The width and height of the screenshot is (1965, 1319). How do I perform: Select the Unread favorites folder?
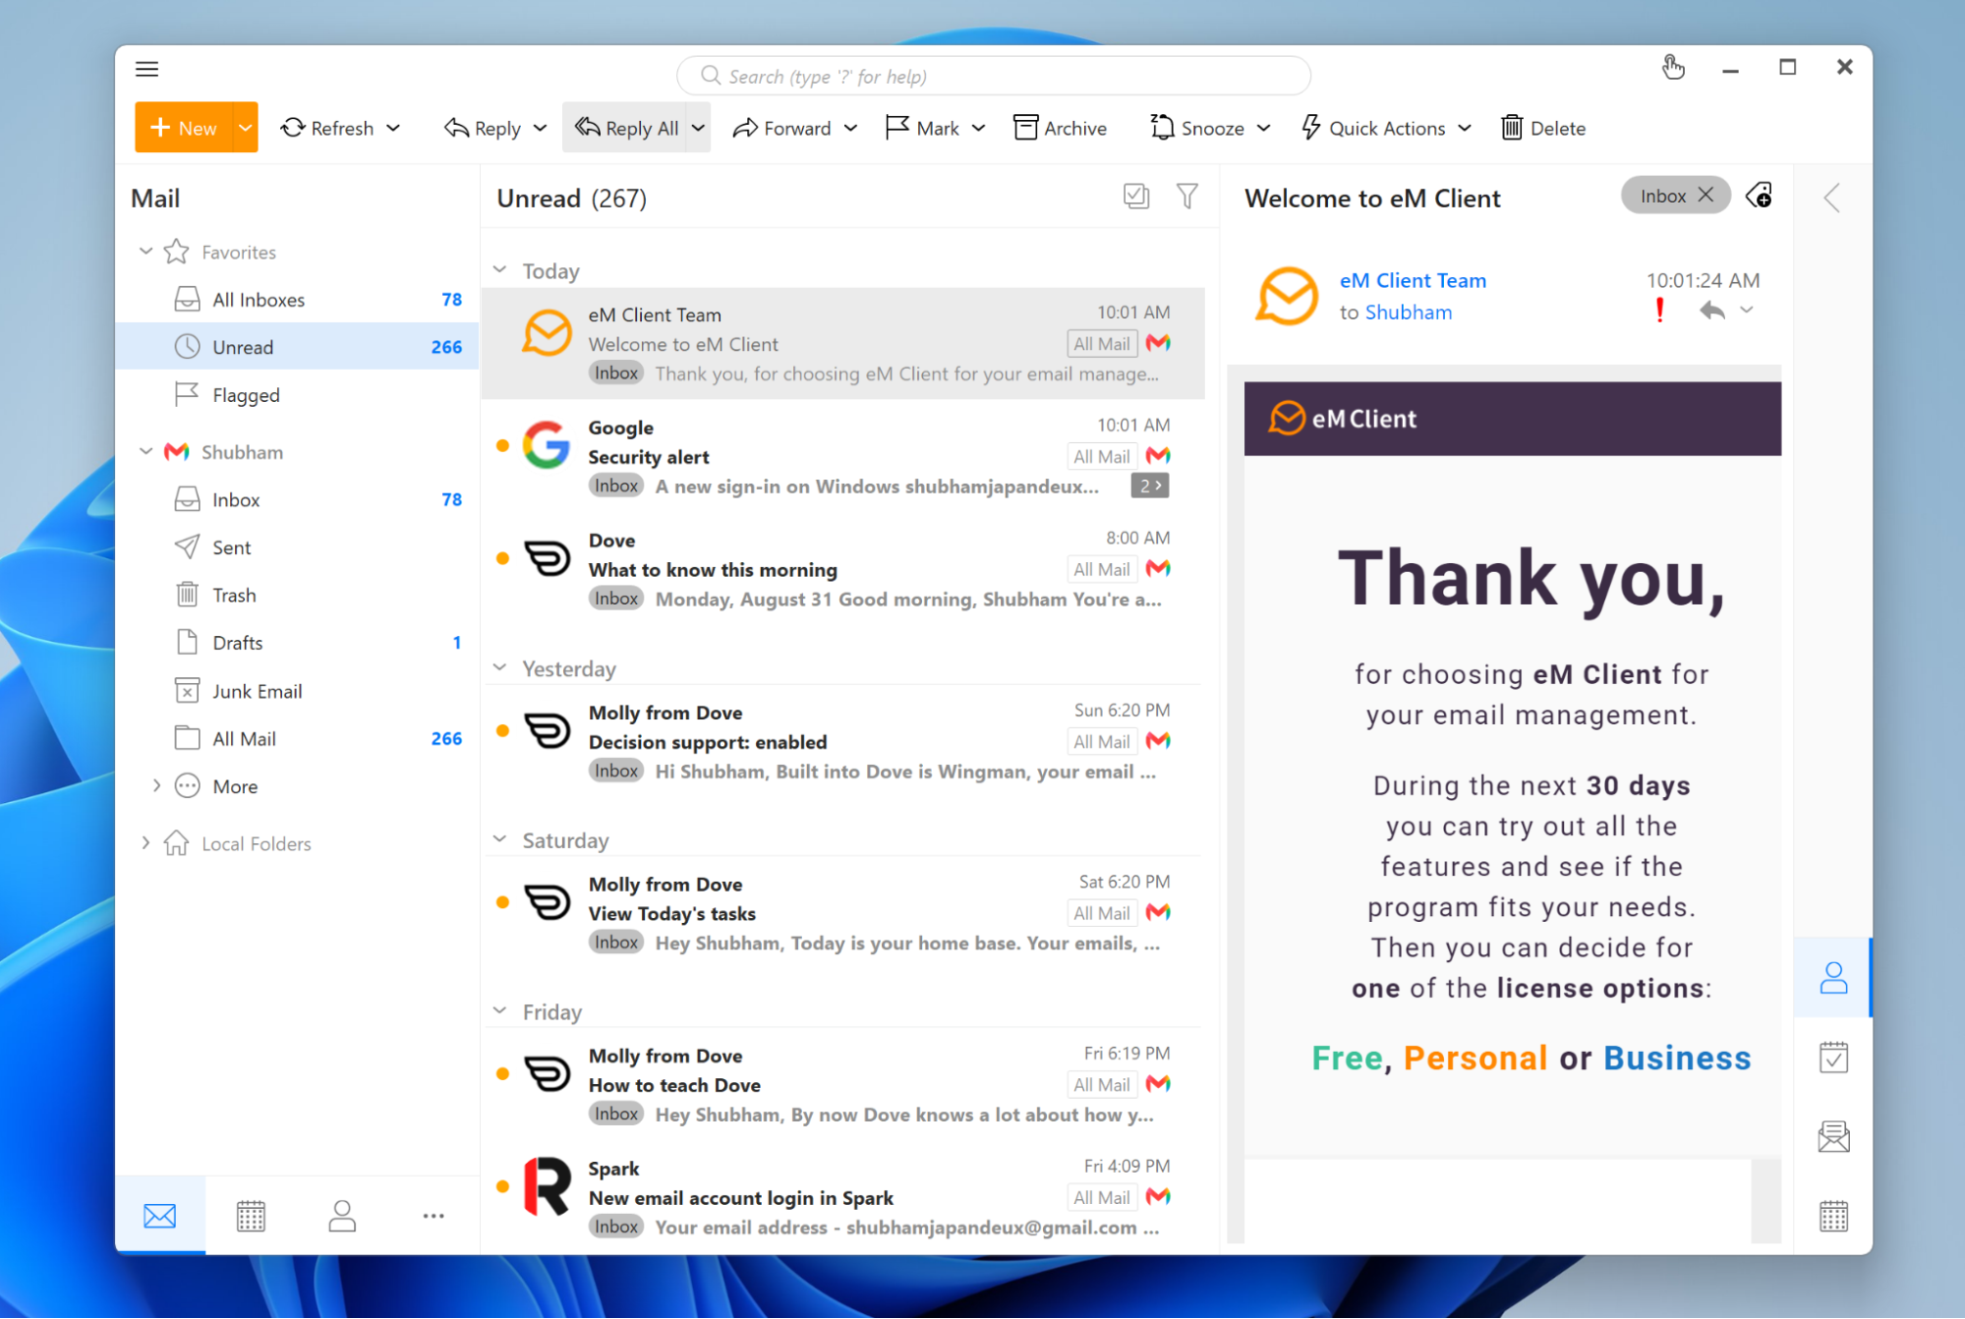point(297,347)
